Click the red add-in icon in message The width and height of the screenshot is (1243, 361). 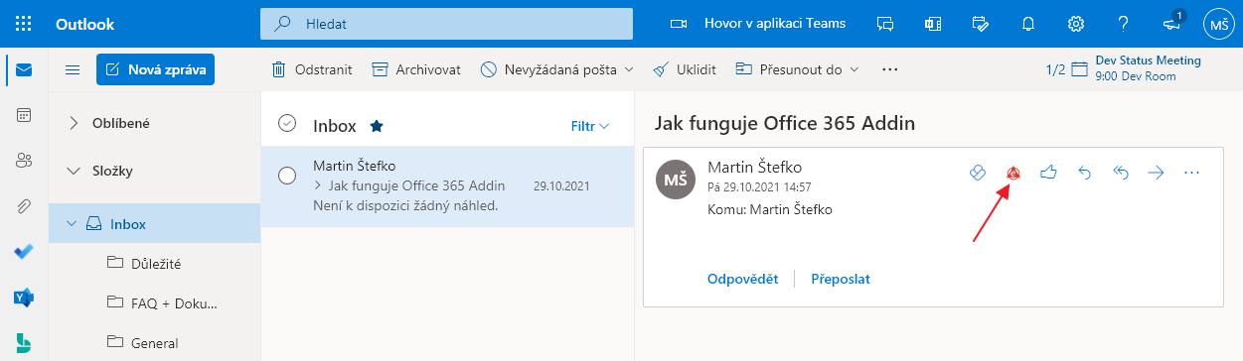pyautogui.click(x=1013, y=173)
